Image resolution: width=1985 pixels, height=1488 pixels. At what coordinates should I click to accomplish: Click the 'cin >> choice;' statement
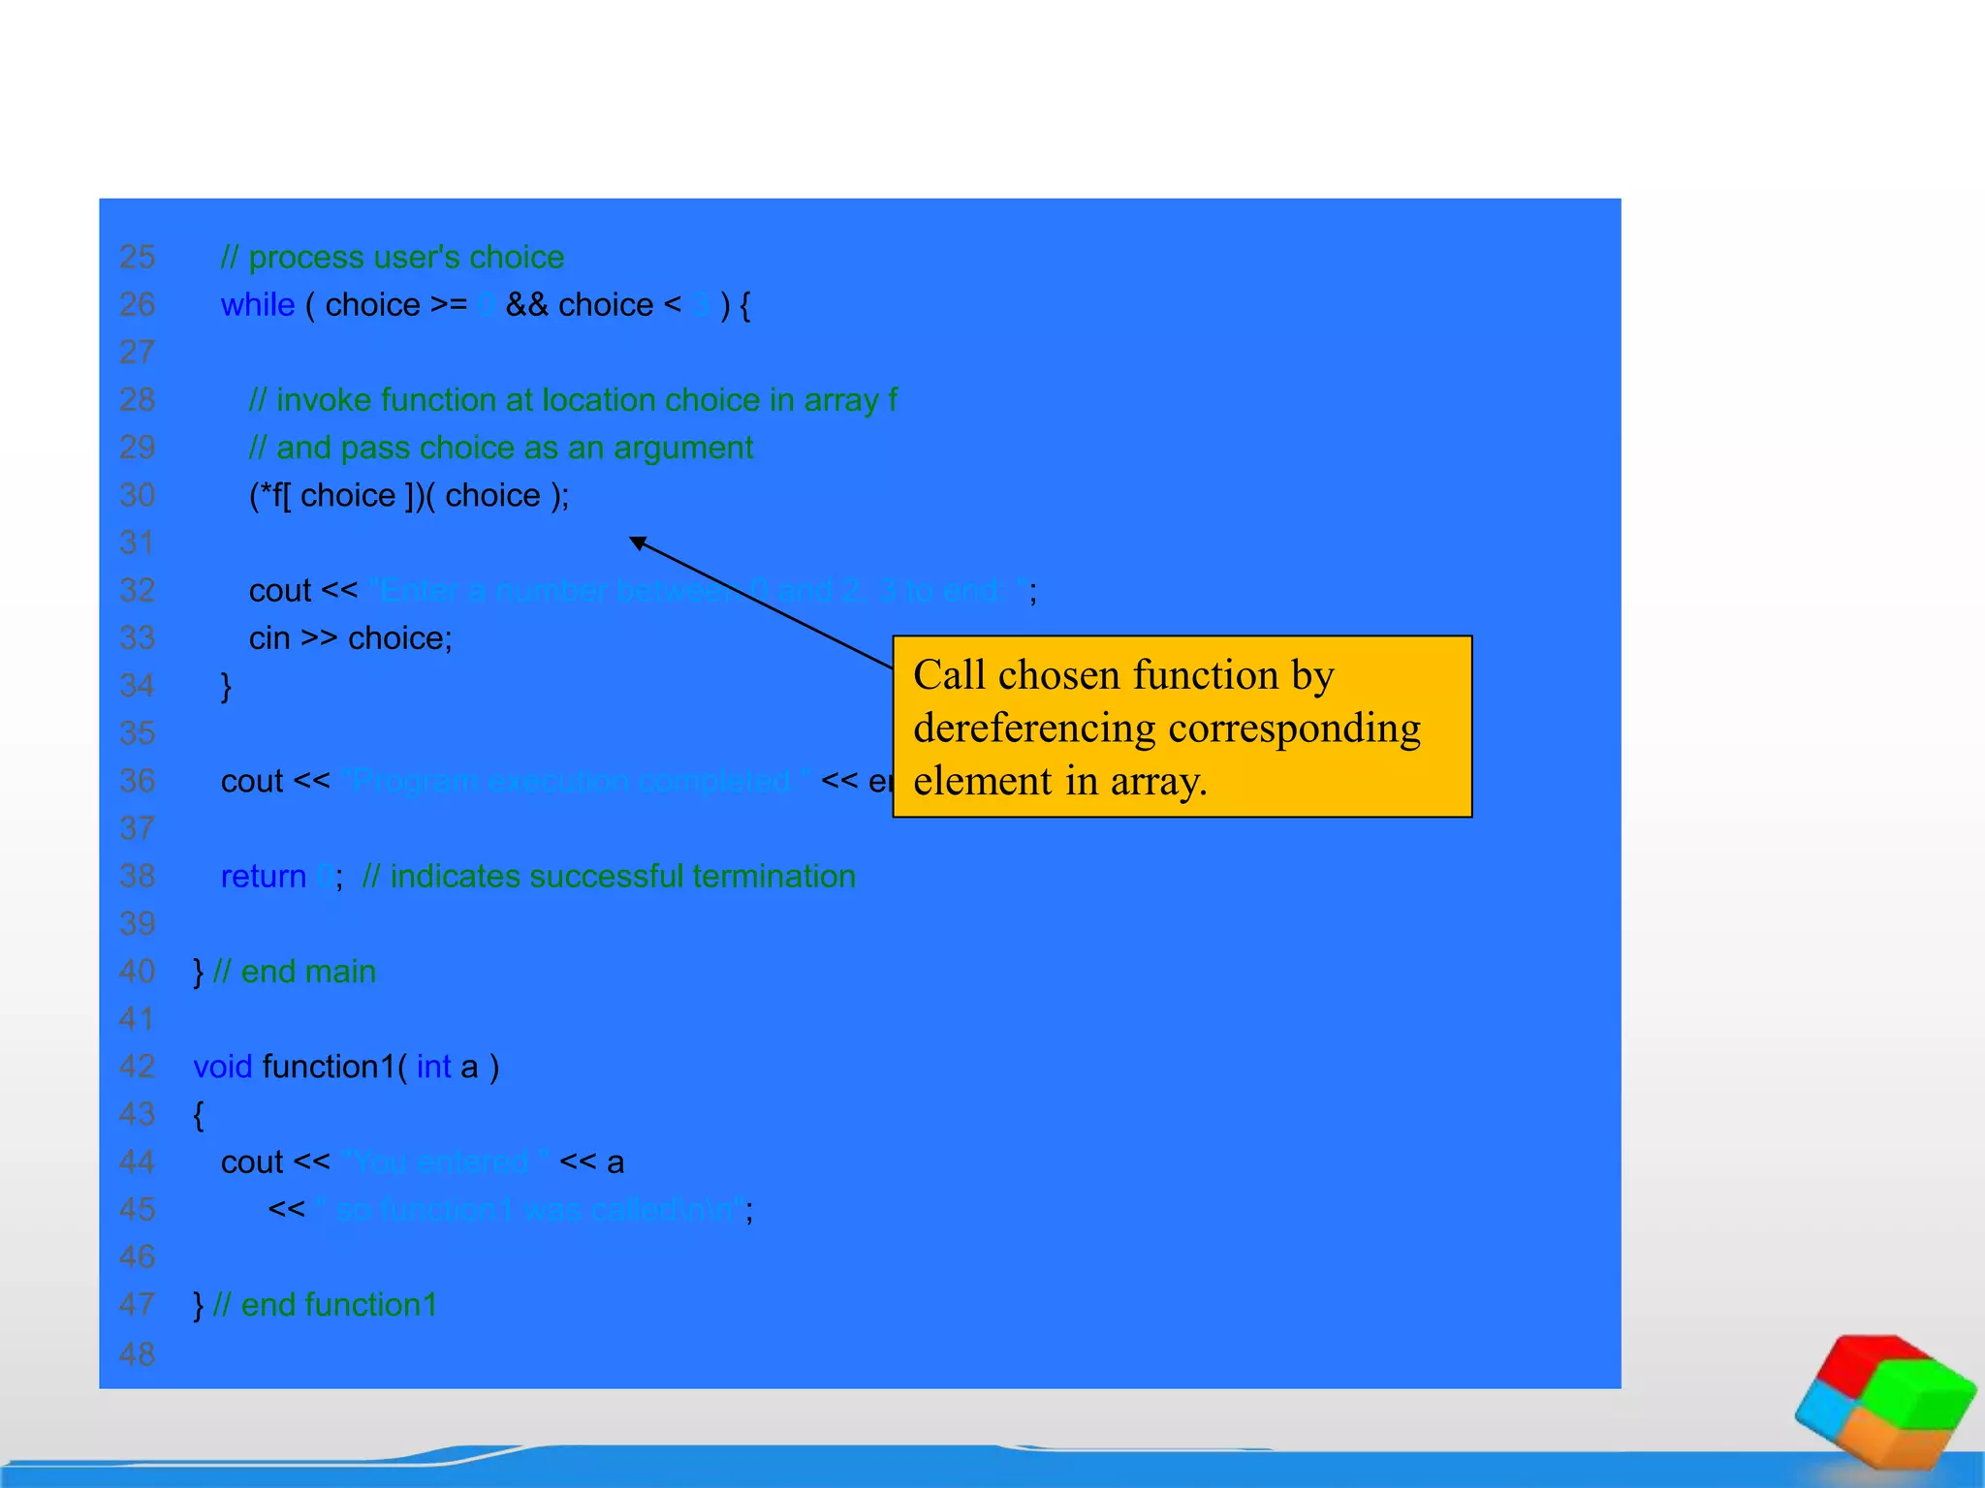tap(350, 638)
